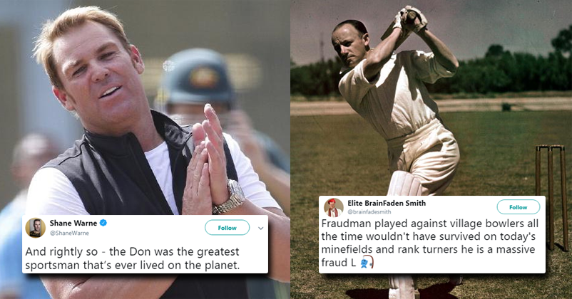Expand the tweet options chevron
The width and height of the screenshot is (572, 299).
click(261, 229)
